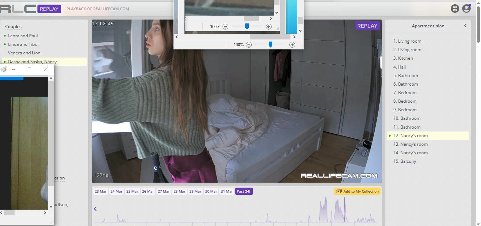Click the lower zoom-out minus button
The width and height of the screenshot is (481, 226).
coord(249,45)
